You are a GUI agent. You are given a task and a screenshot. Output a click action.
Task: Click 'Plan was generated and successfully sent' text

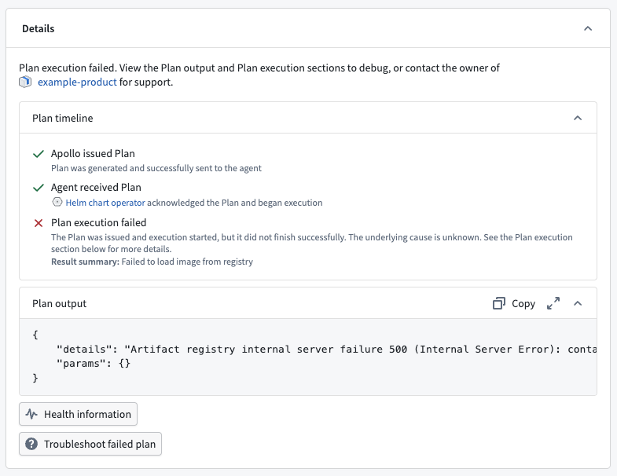point(156,168)
